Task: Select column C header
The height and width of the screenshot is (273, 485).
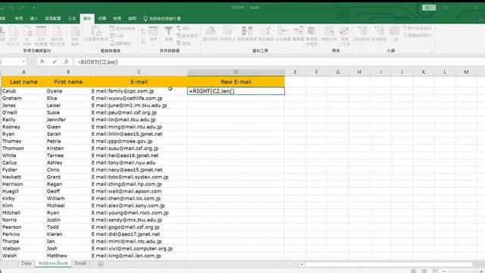Action: pos(139,72)
